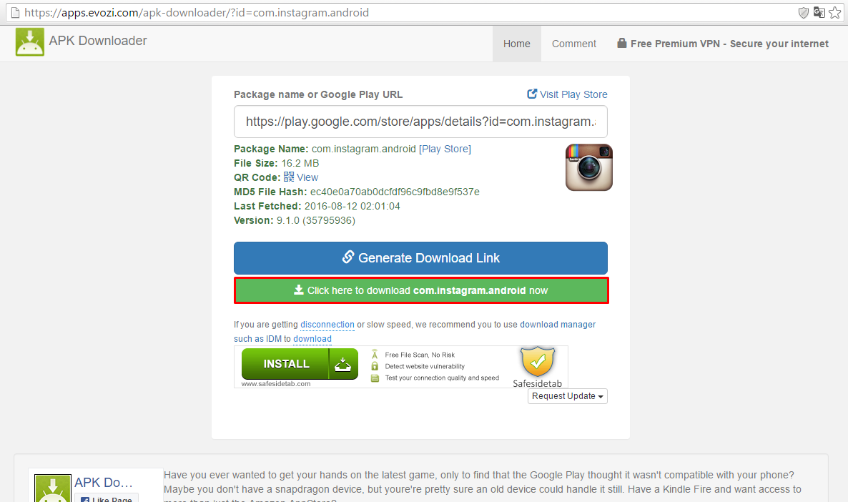Click the package name URL input field
Image resolution: width=848 pixels, height=502 pixels.
tap(420, 122)
